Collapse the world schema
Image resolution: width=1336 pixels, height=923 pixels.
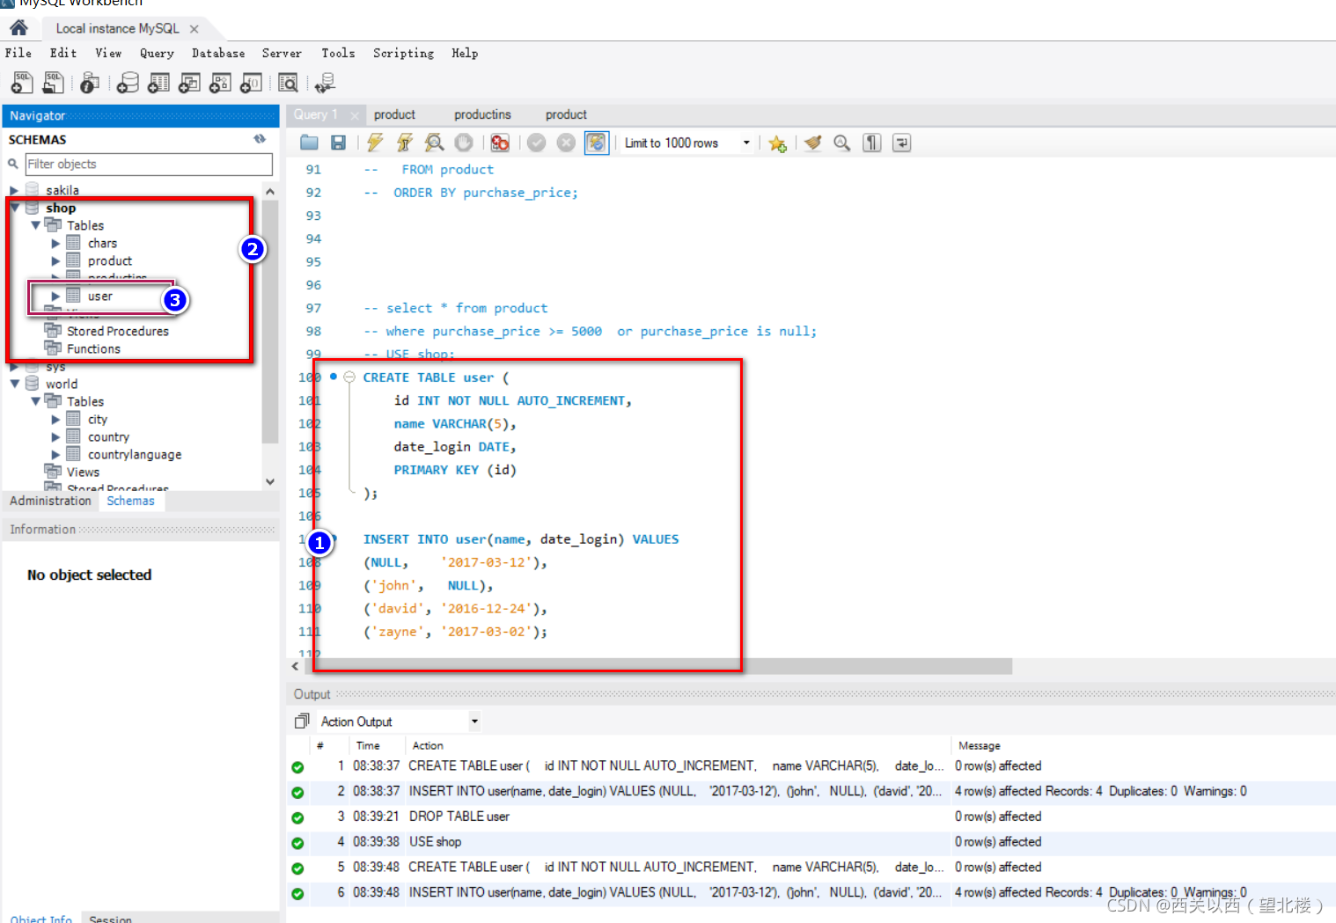pos(14,384)
